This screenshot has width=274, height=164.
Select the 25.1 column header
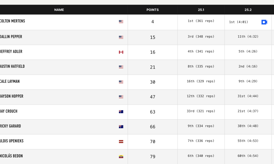click(201, 10)
